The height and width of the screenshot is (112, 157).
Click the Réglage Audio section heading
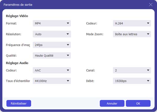tap(17, 63)
